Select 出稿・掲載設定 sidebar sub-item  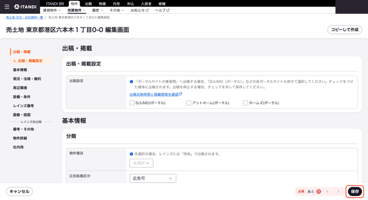pyautogui.click(x=30, y=61)
